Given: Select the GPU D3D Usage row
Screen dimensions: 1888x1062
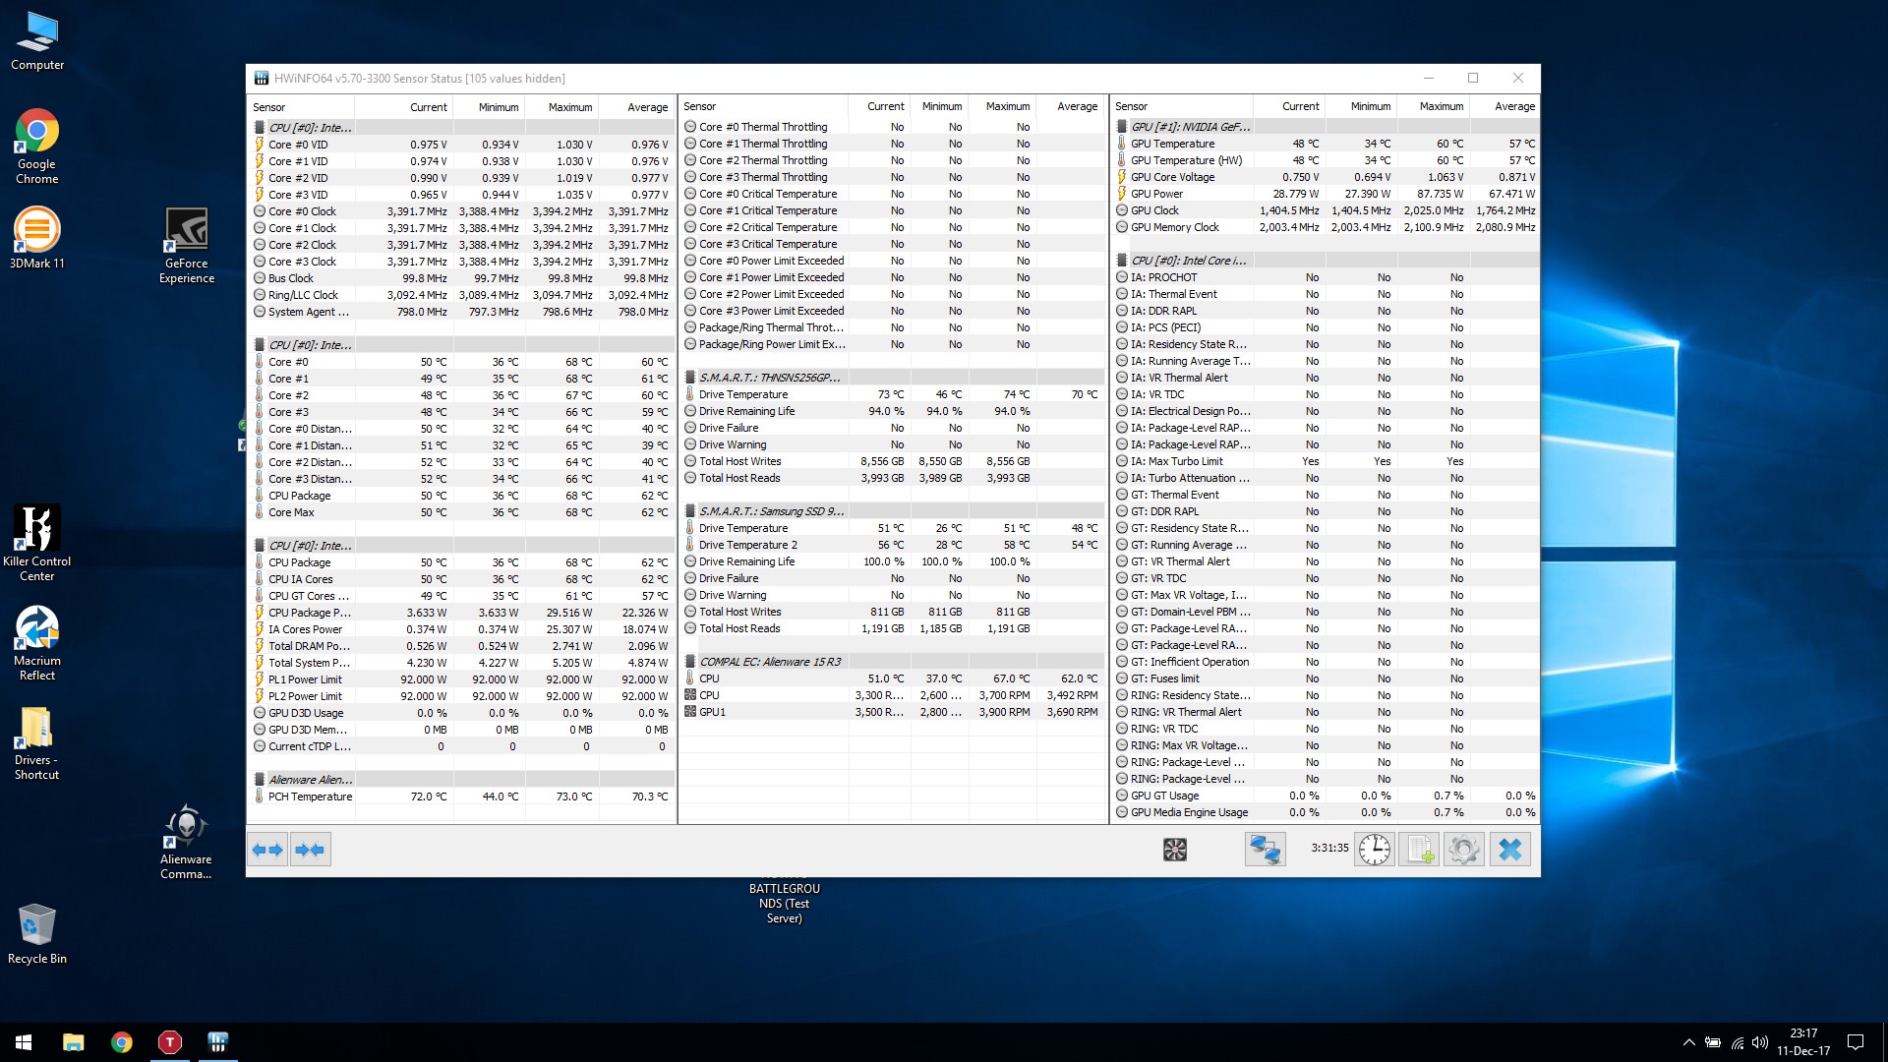Looking at the screenshot, I should click(462, 713).
